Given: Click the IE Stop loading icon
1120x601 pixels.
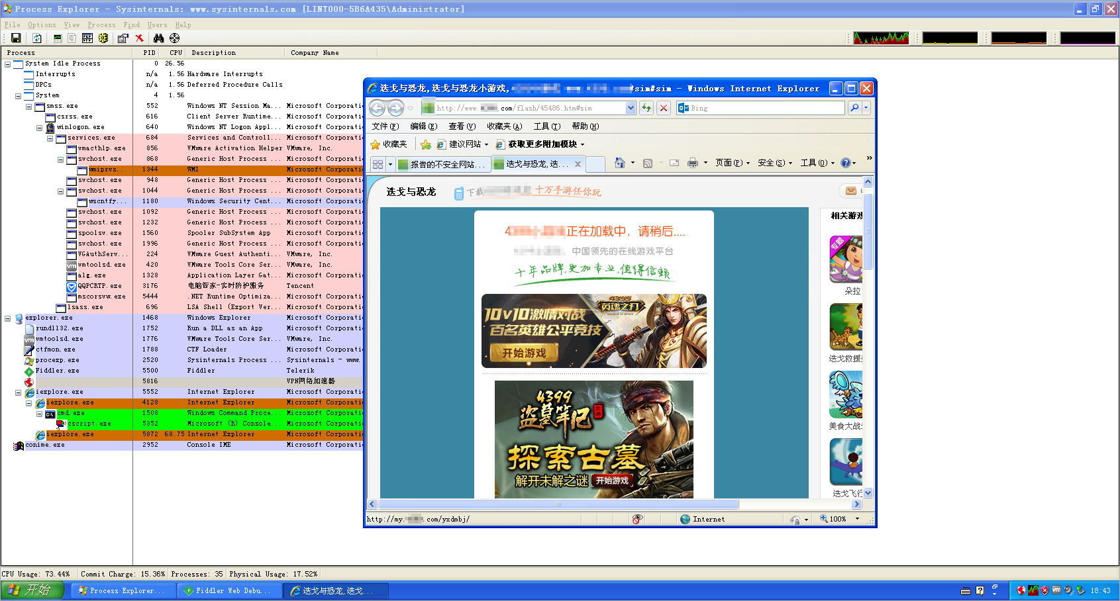Looking at the screenshot, I should pos(664,108).
